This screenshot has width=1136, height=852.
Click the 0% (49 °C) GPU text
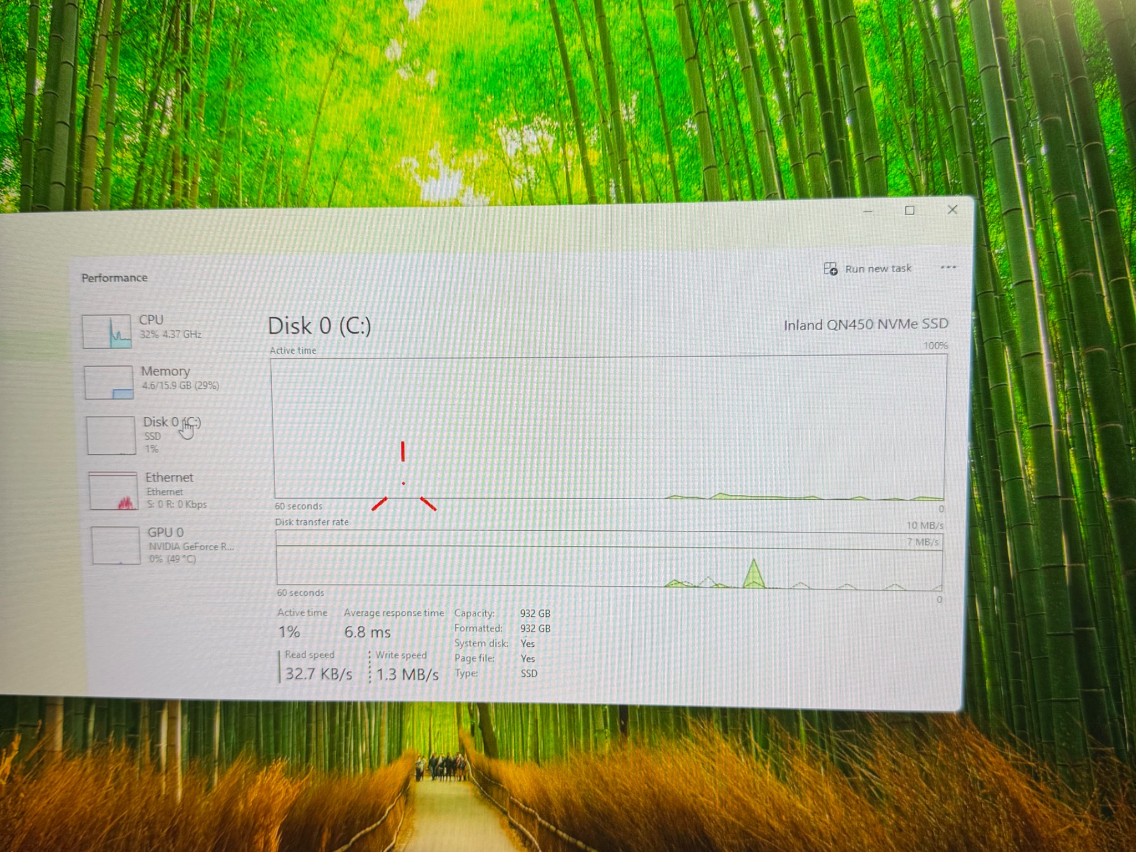point(173,559)
